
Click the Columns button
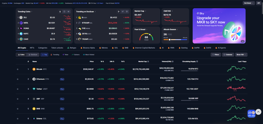[x=228, y=55]
